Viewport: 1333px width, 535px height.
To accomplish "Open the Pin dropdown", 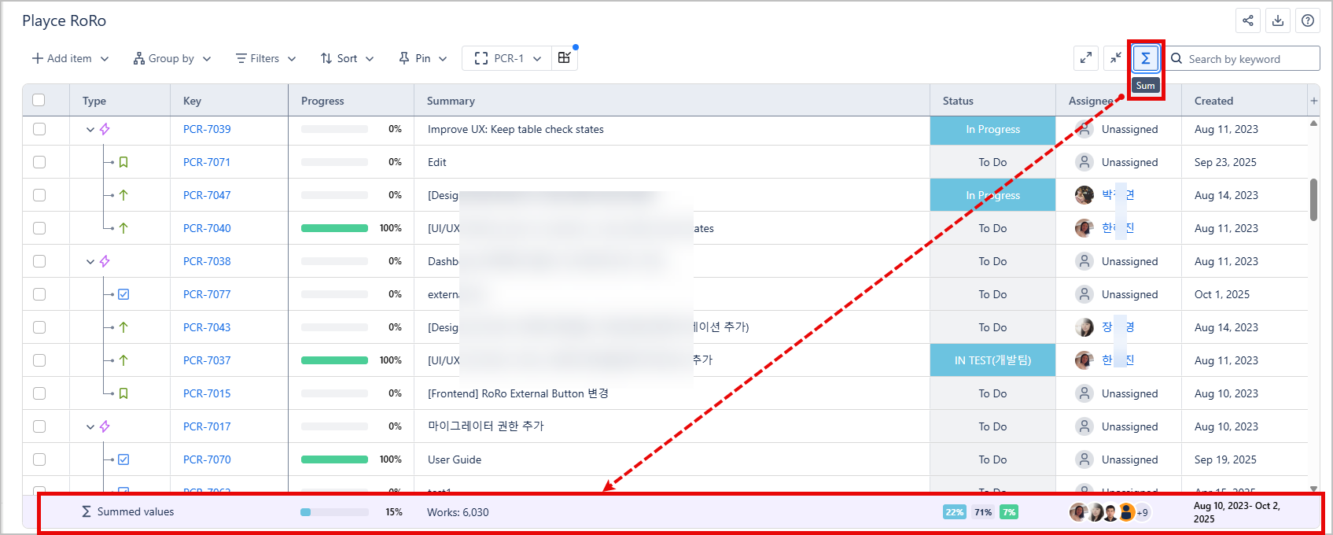I will pyautogui.click(x=422, y=58).
